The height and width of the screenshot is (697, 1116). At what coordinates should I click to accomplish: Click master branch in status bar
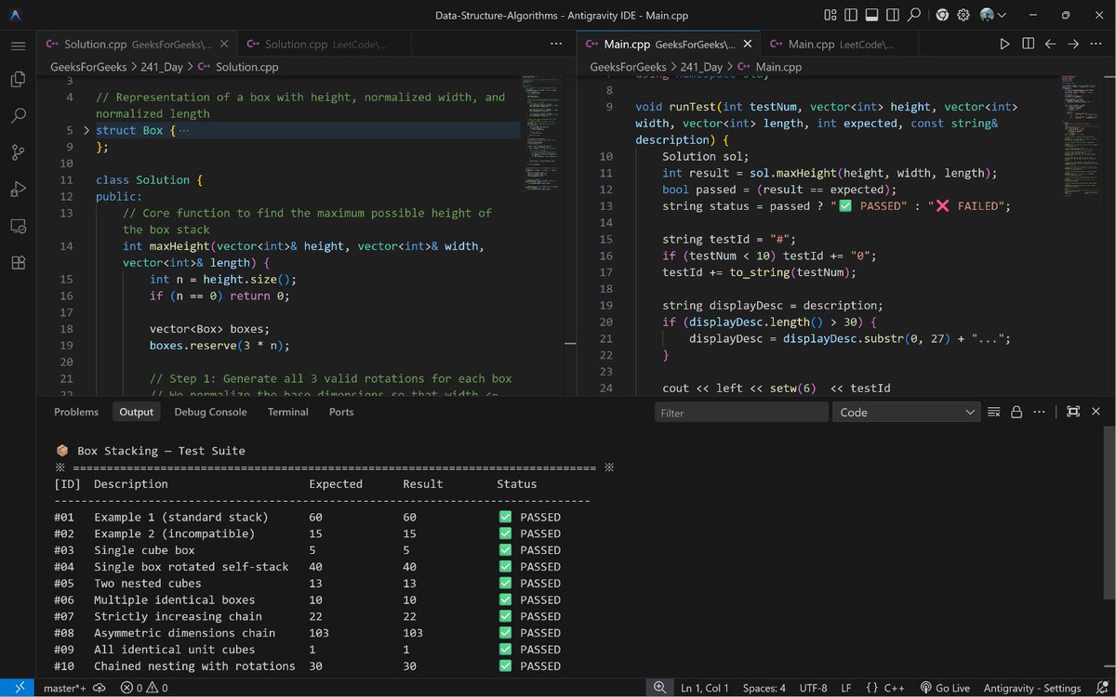[65, 688]
